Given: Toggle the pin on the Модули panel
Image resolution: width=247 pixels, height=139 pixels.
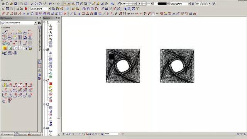Looking at the screenshot, I should coord(56,18).
